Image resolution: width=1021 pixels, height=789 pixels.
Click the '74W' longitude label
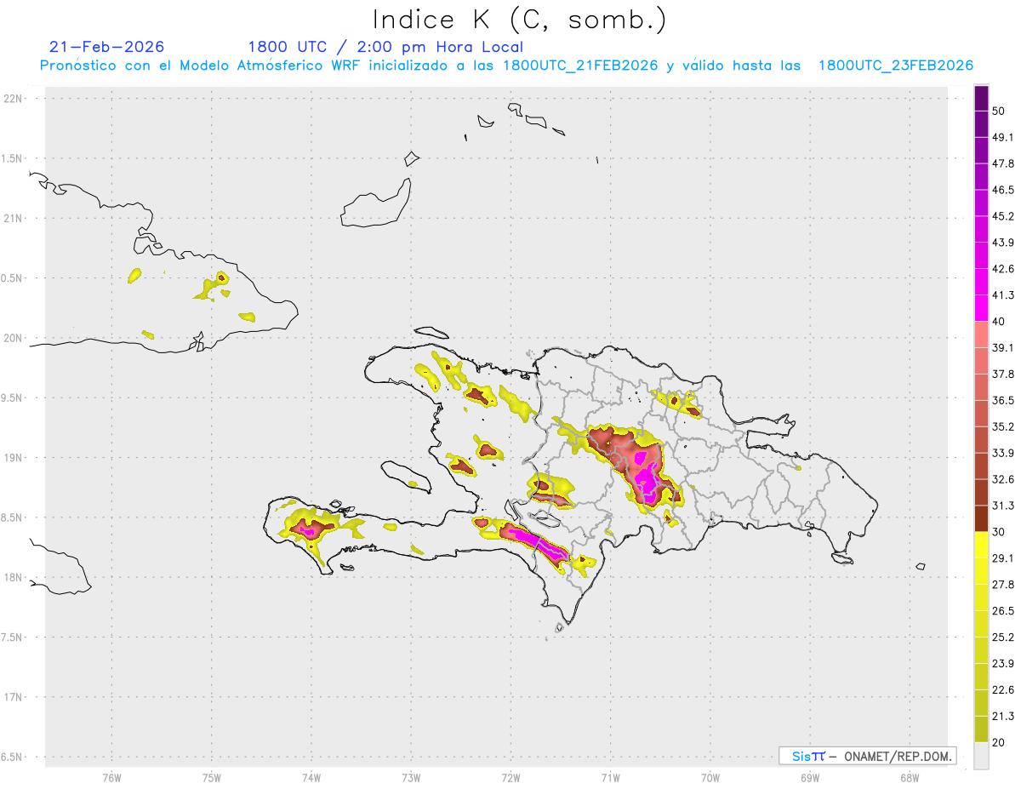pos(311,778)
